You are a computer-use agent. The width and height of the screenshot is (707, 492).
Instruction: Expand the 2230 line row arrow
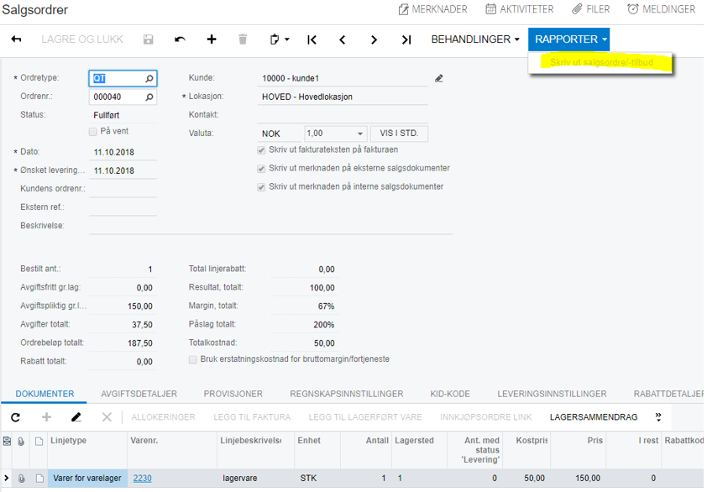click(7, 478)
